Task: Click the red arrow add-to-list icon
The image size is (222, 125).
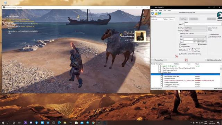Action: 177,56
